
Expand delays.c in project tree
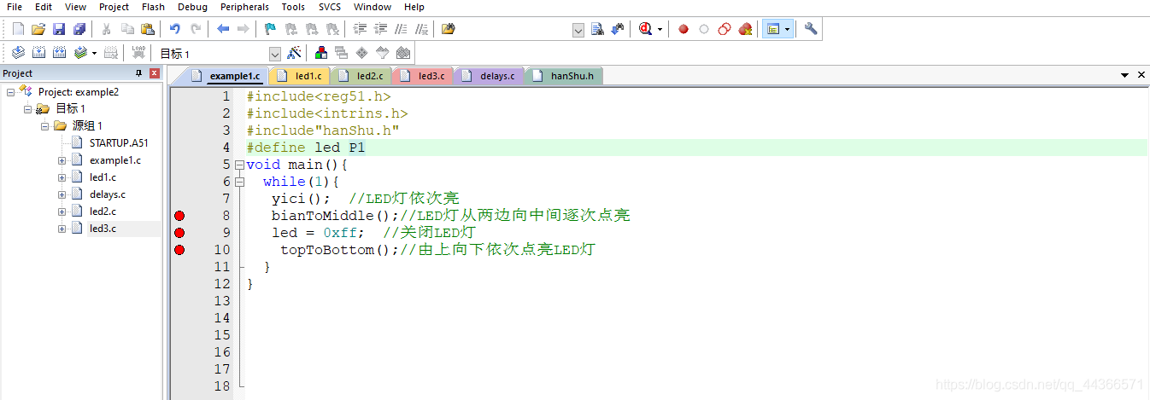(x=62, y=194)
